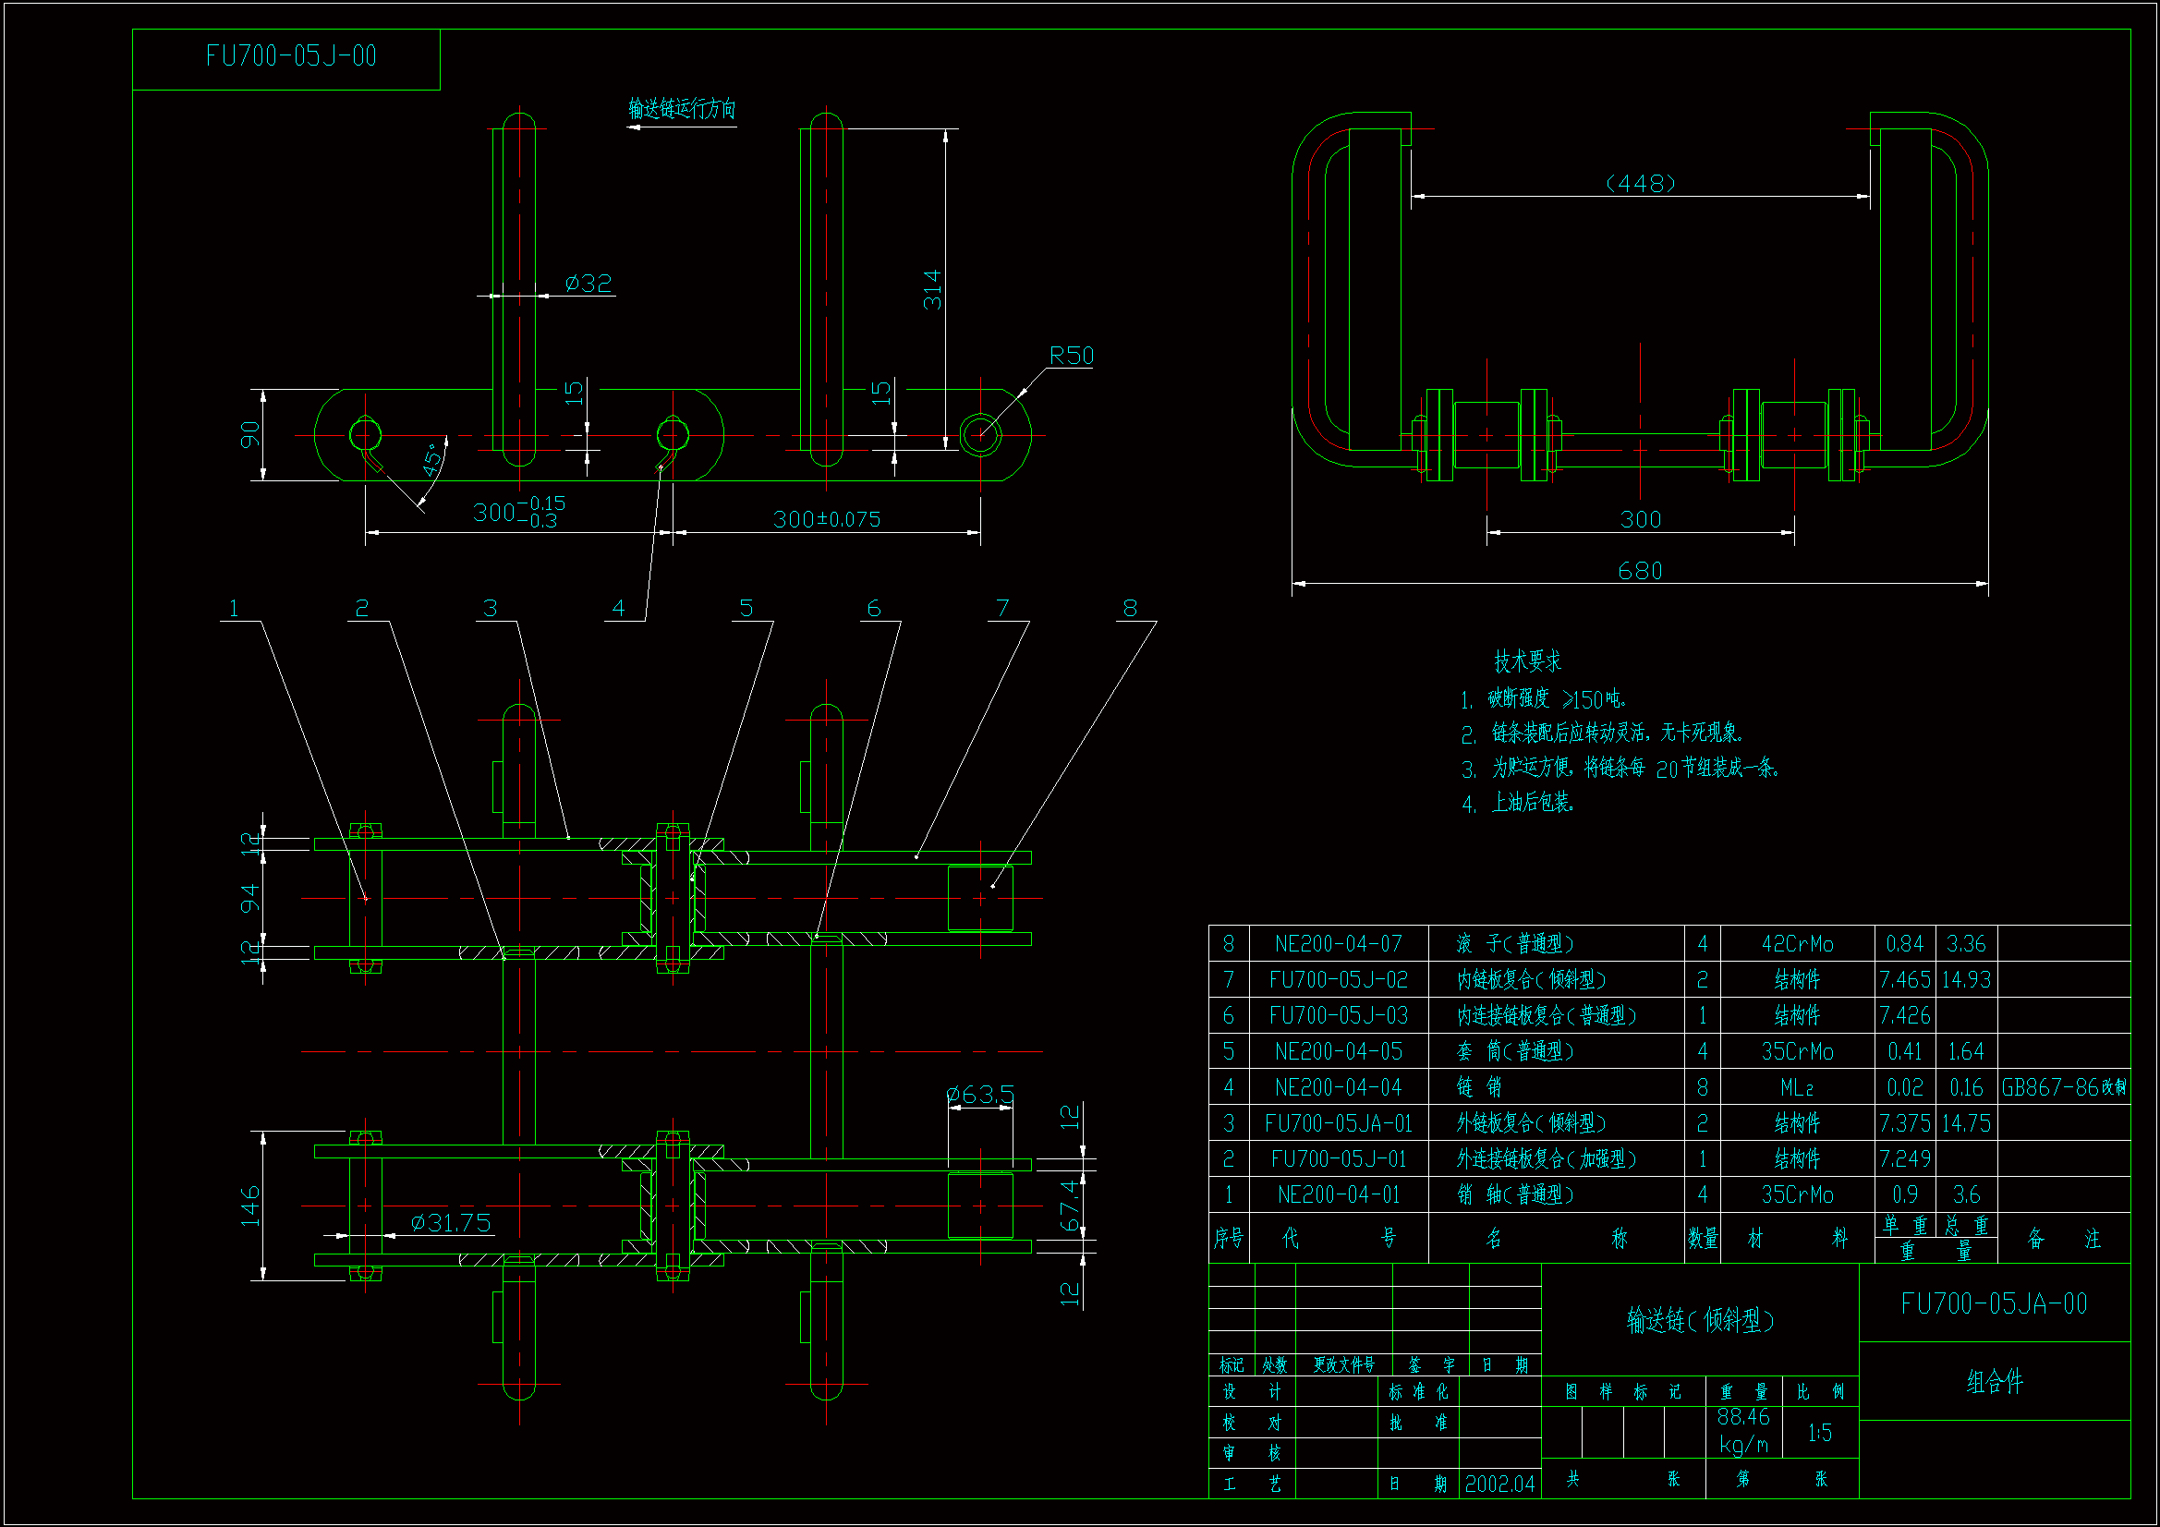Select the 680 overall width dimension

(x=1639, y=571)
